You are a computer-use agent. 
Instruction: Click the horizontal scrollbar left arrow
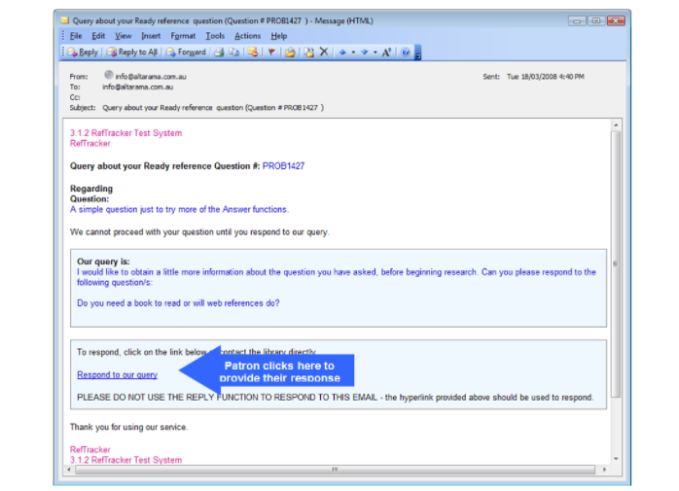click(x=69, y=470)
